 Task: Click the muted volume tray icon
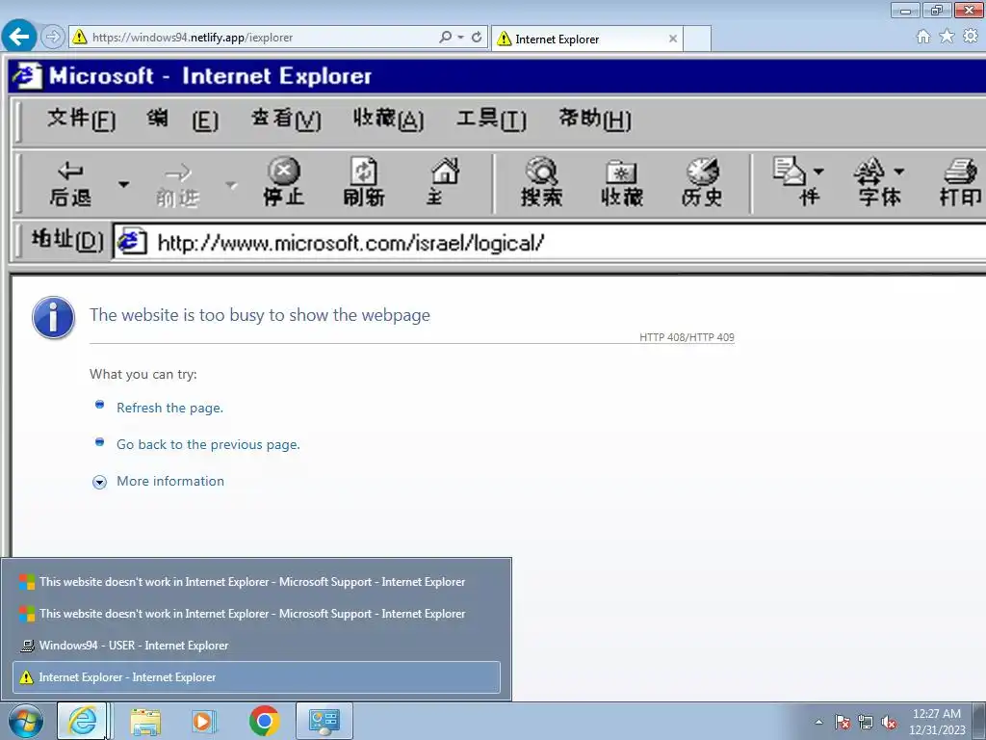tap(889, 722)
